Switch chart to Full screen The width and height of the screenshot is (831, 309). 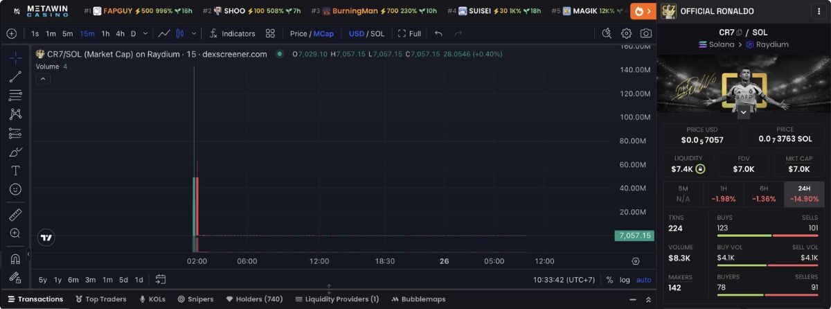point(409,33)
